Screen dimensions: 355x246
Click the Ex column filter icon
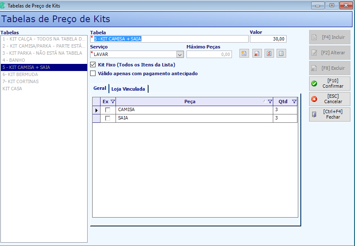pyautogui.click(x=113, y=101)
